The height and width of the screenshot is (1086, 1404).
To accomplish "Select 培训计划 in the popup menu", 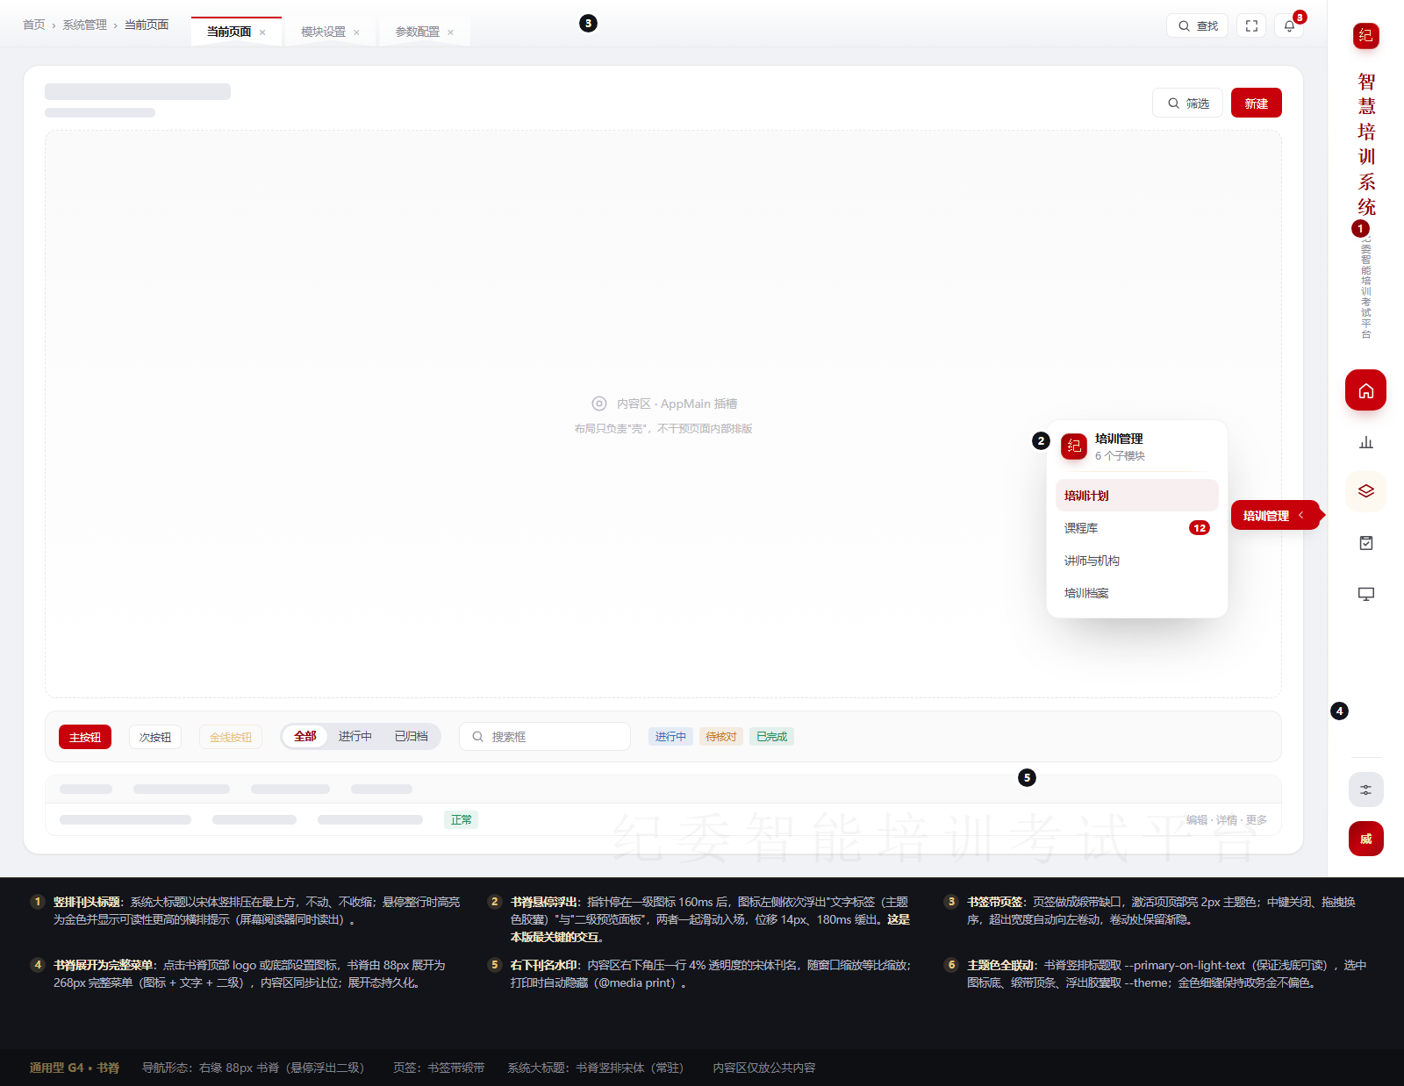I will coord(1136,496).
